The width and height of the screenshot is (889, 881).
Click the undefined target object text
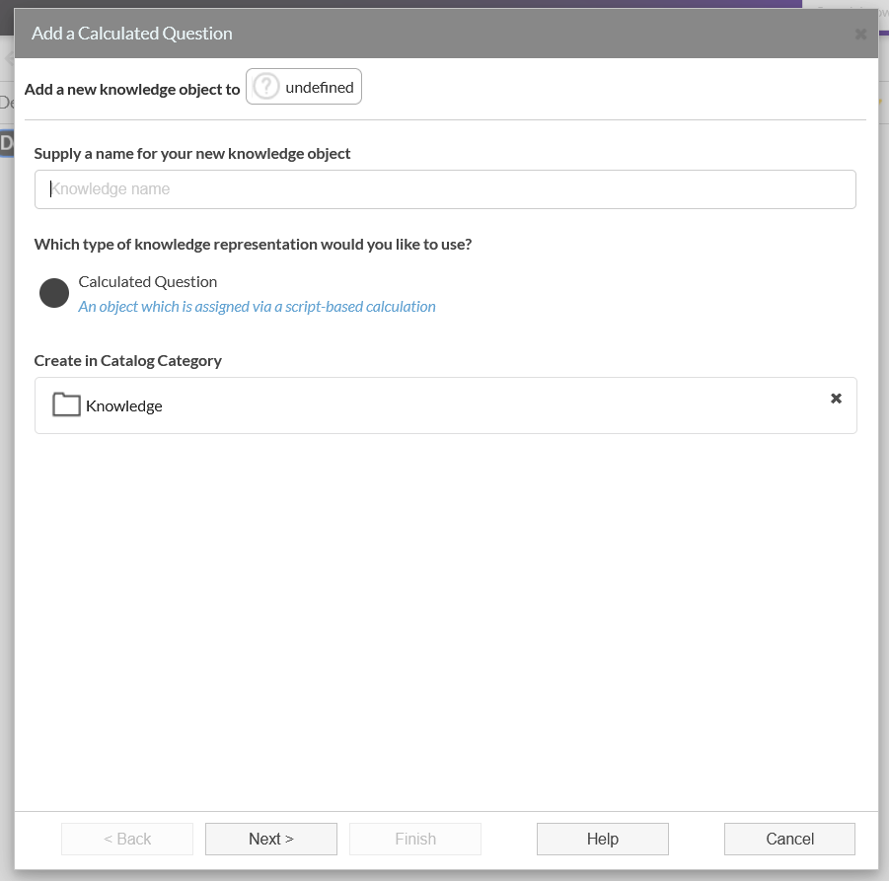[x=319, y=87]
